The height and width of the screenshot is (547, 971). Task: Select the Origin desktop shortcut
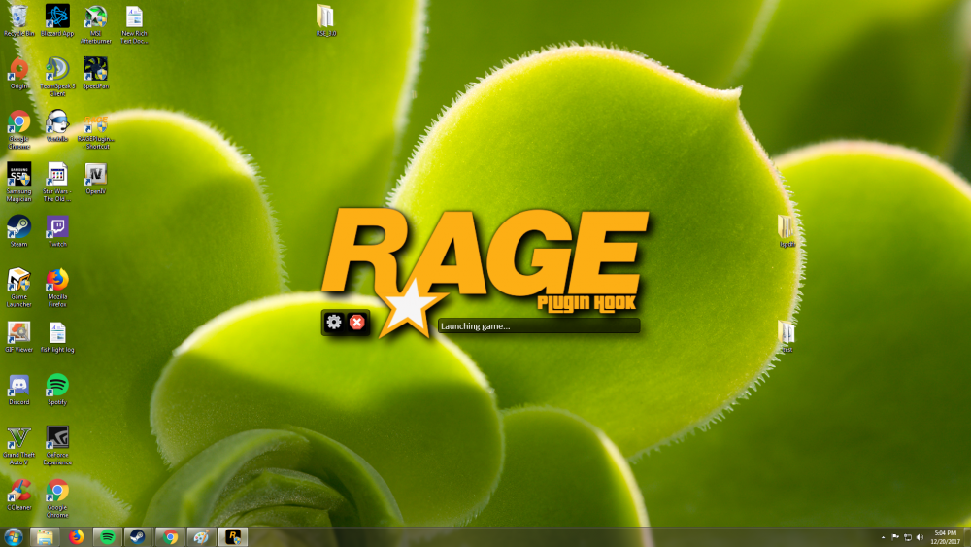pos(19,74)
